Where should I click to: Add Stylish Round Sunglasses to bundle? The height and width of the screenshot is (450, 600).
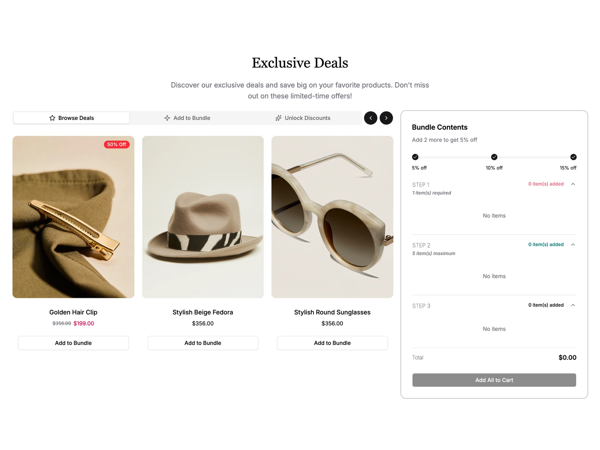point(332,343)
